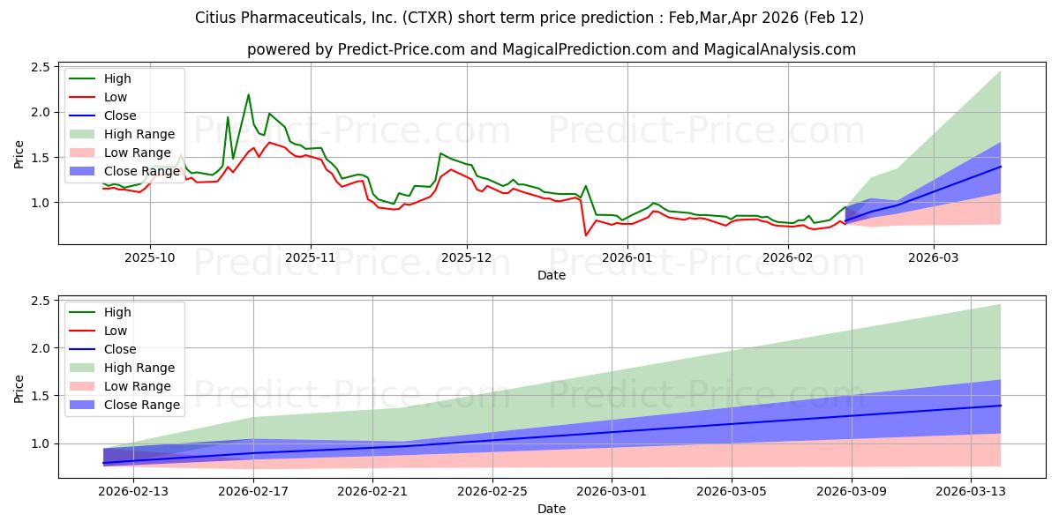Click the chart title mentioning Citius Pharmaceuticals

pos(529,18)
